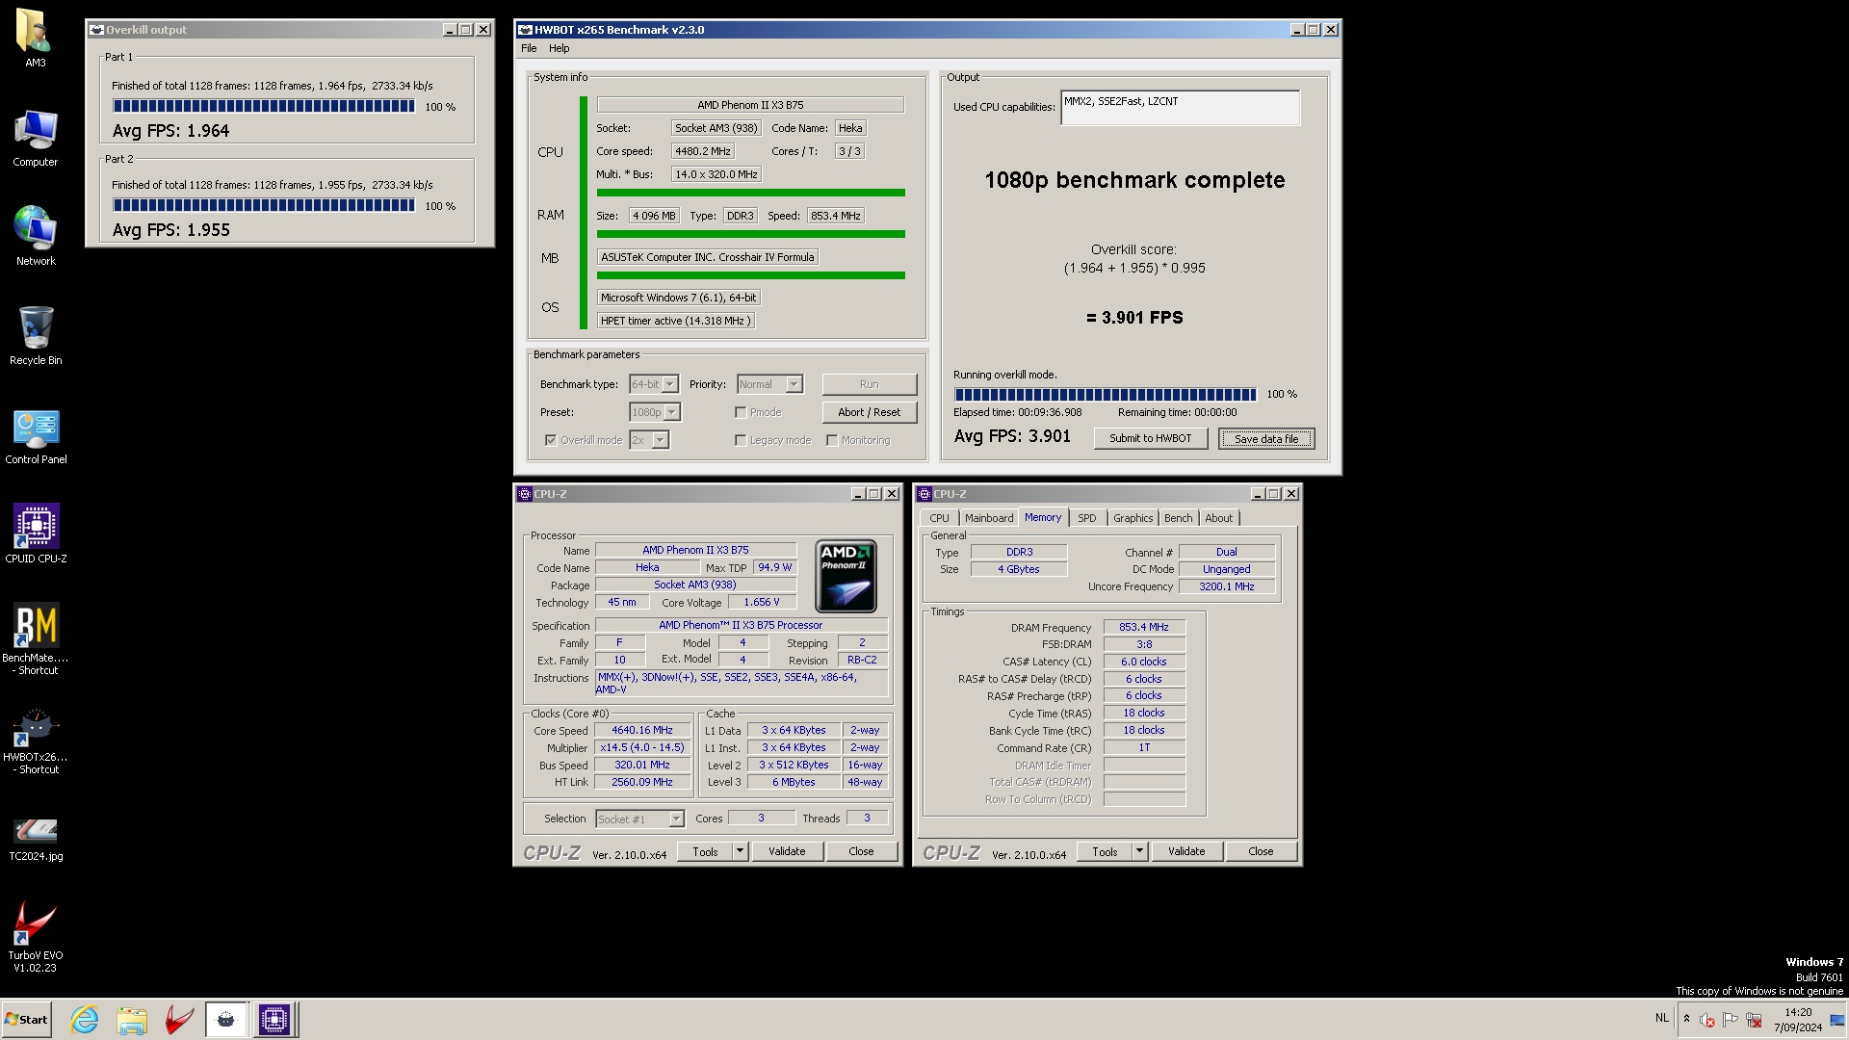
Task: Click title icon of the CPU-Z processor window
Action: (525, 494)
